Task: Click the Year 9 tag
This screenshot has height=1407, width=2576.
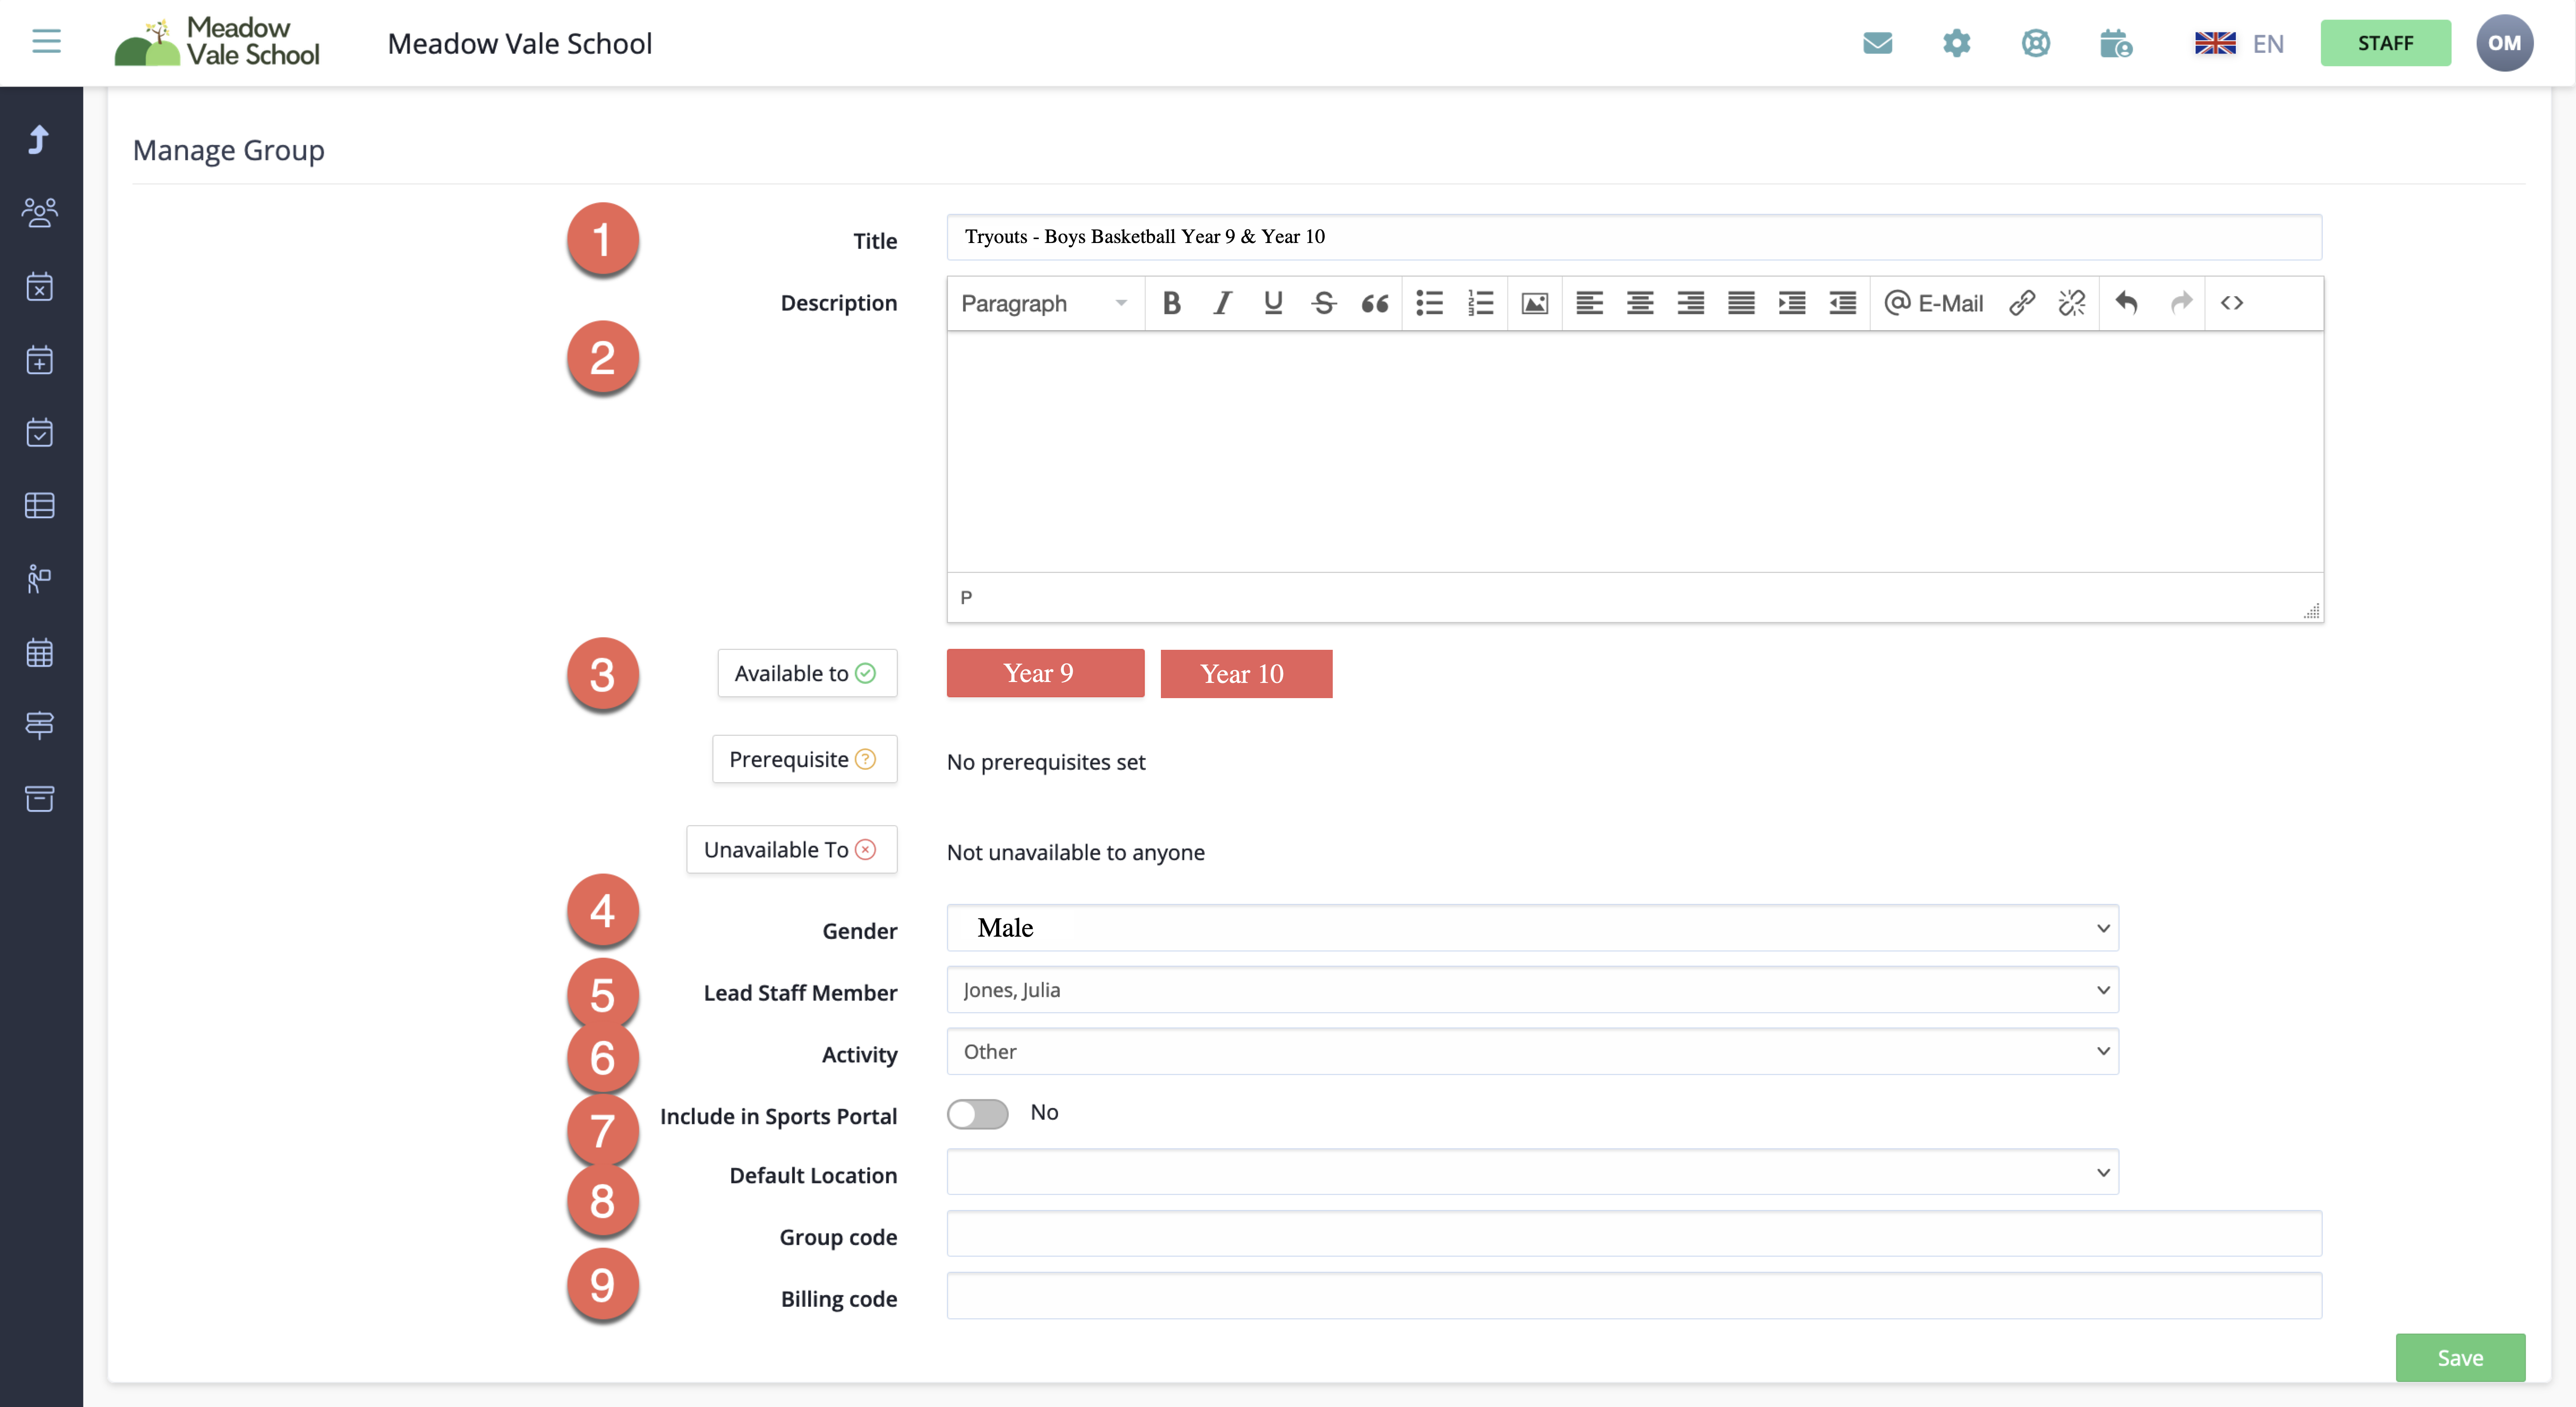Action: click(1045, 673)
